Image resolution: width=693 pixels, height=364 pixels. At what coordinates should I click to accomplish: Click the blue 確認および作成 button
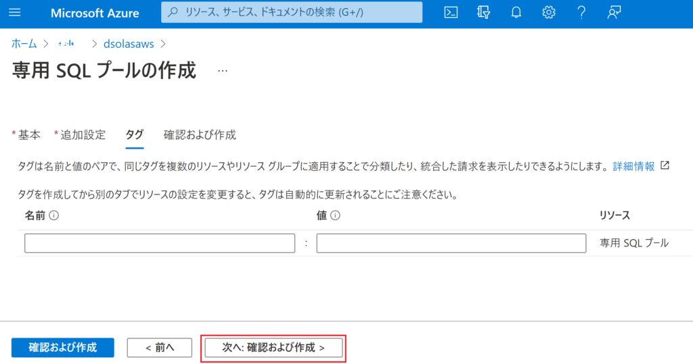point(62,348)
